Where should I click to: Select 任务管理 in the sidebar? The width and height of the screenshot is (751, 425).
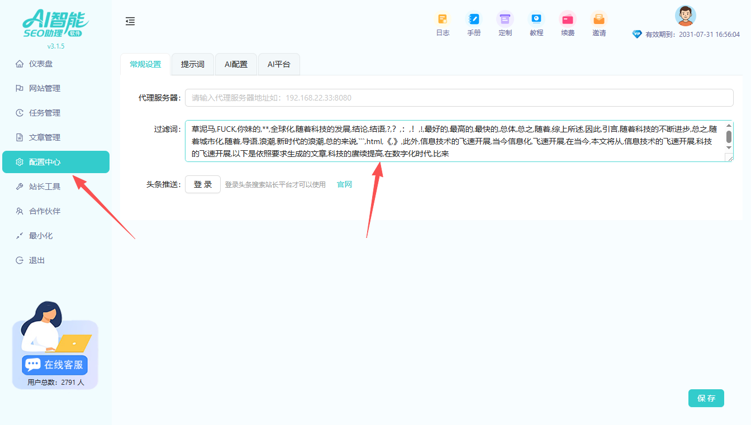tap(45, 113)
